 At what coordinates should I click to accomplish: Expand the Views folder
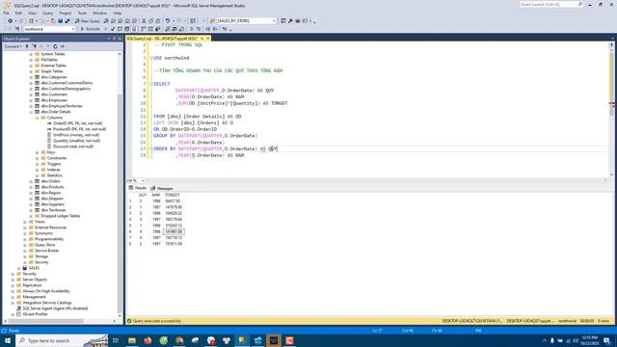point(25,222)
